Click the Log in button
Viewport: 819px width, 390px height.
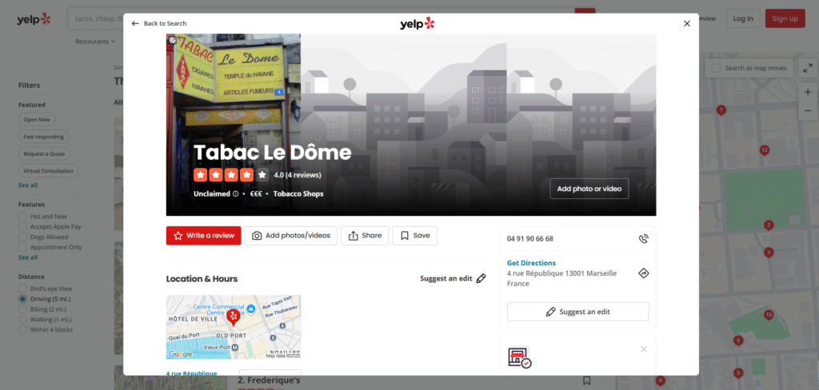pyautogui.click(x=743, y=18)
